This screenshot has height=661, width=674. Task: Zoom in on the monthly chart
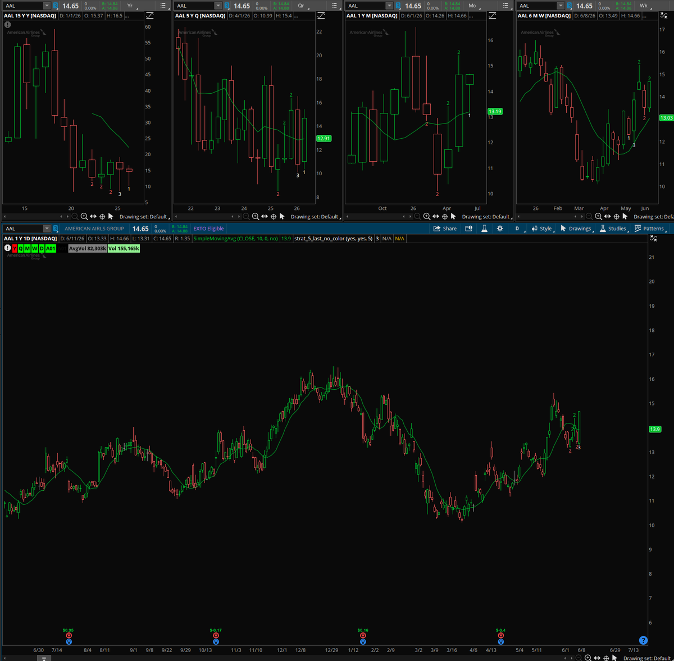427,216
